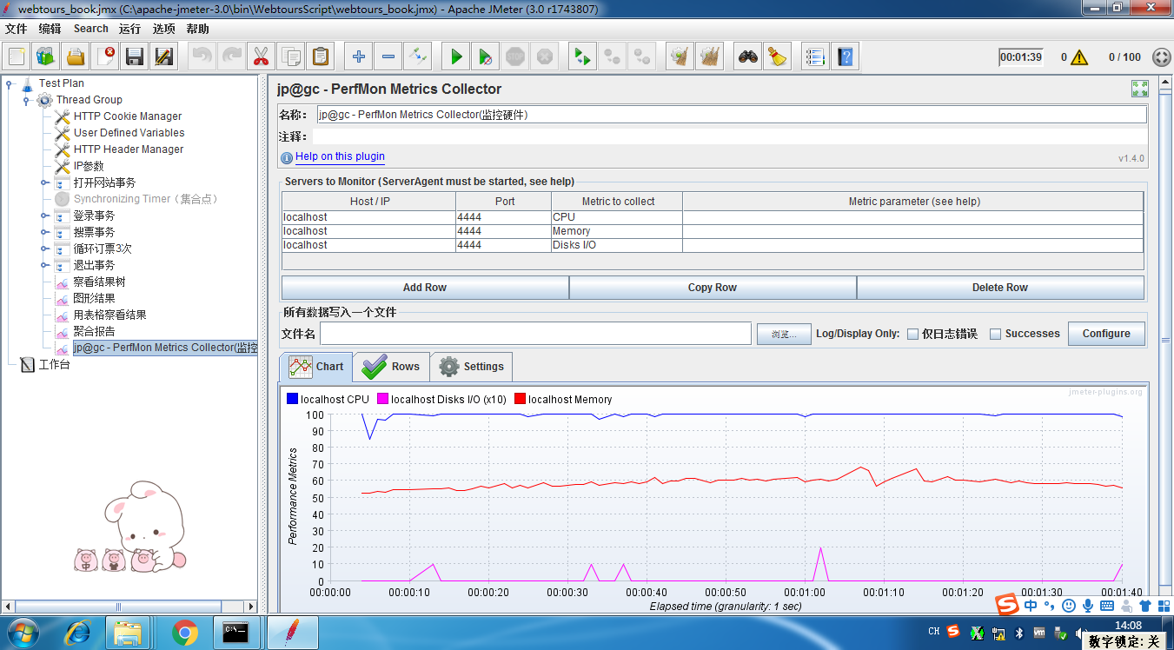Open the 编辑 menu
This screenshot has width=1174, height=650.
point(50,29)
